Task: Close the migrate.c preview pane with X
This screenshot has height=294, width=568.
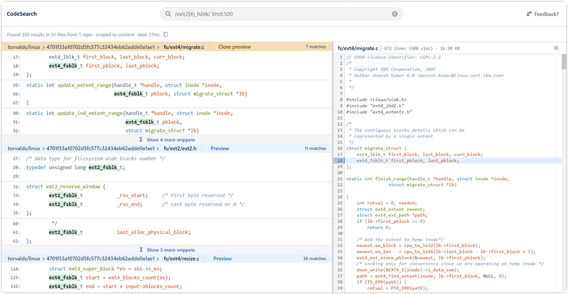Action: pos(556,48)
